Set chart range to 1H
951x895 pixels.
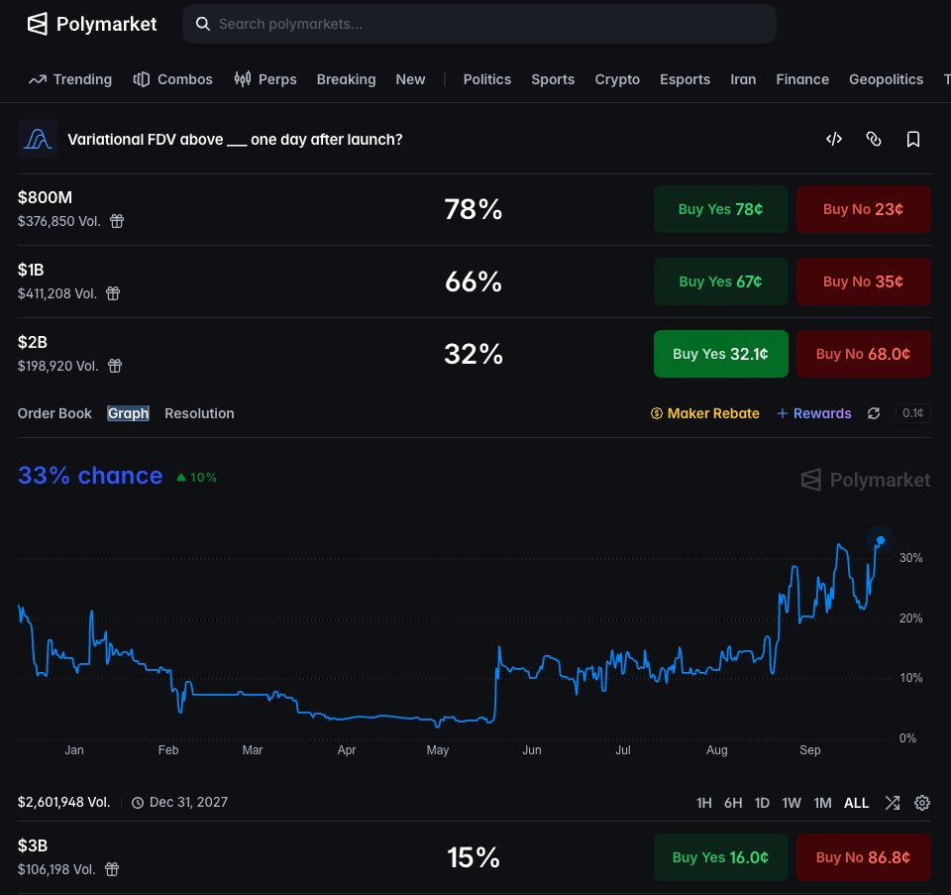(703, 803)
